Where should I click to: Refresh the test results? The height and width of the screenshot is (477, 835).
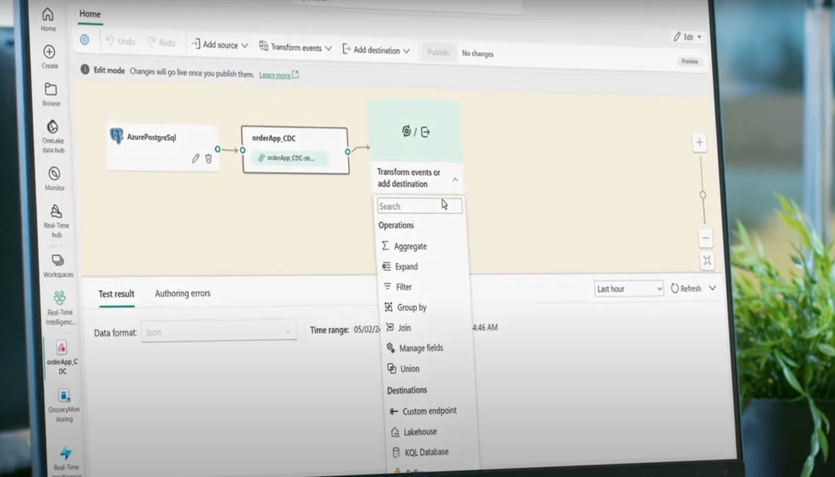pos(686,289)
